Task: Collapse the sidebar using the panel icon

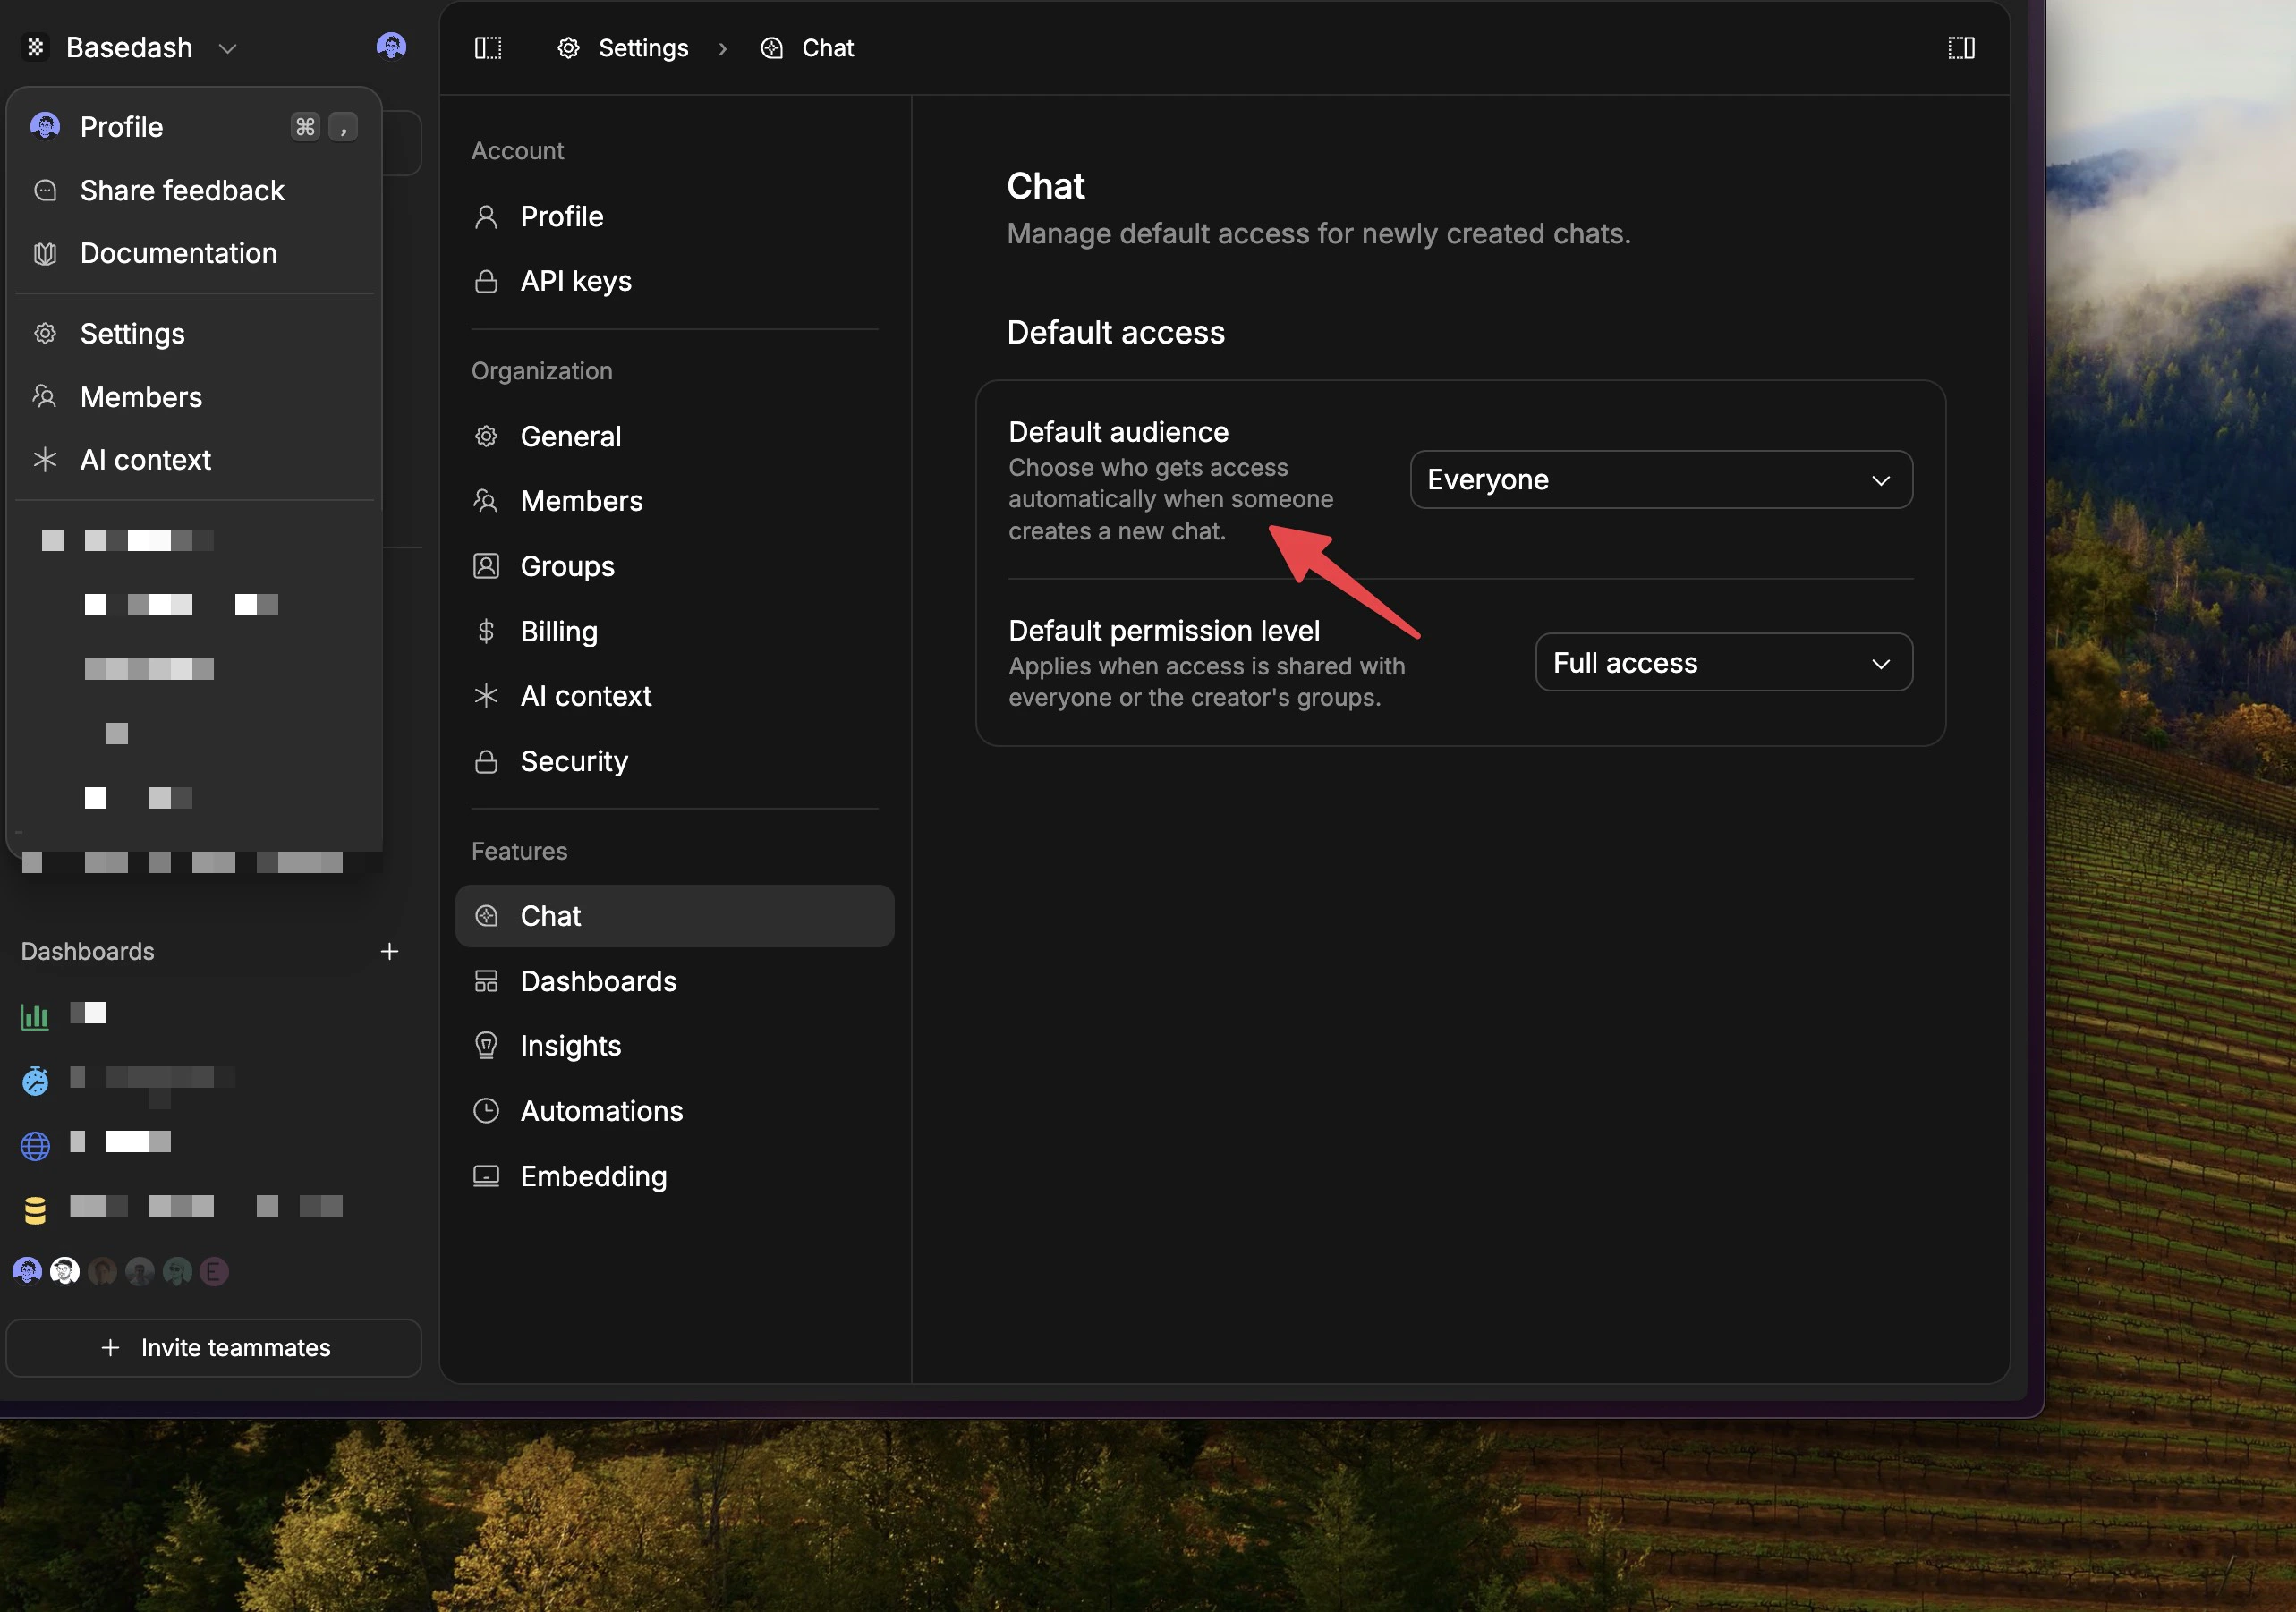Action: (488, 47)
